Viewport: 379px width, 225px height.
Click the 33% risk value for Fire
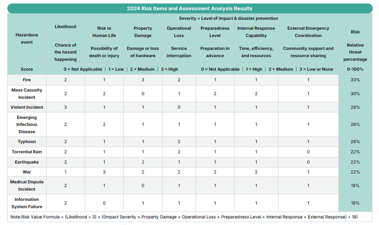(355, 80)
